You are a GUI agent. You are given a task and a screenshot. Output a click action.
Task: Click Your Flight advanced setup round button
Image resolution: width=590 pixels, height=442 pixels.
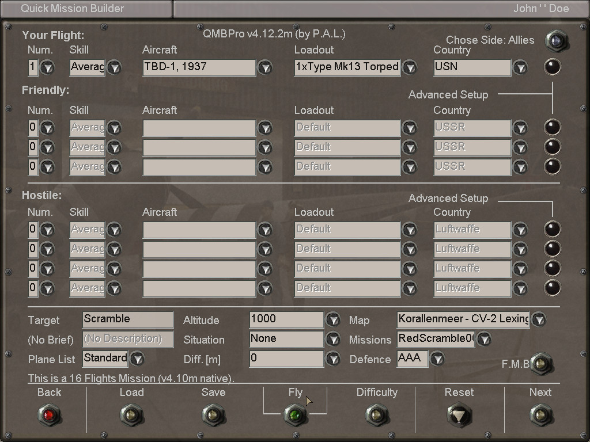tap(552, 67)
